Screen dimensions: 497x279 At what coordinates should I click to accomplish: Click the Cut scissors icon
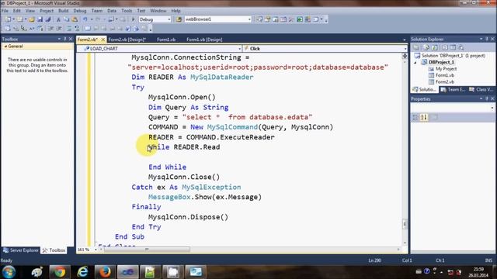(58, 19)
